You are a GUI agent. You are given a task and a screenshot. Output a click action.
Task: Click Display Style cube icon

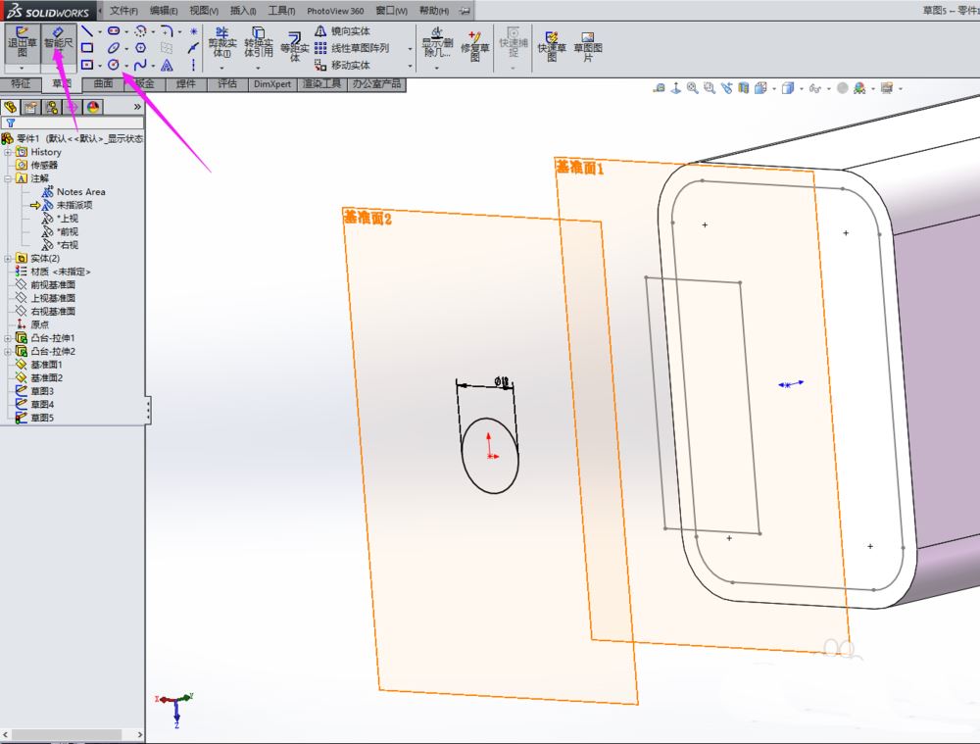pyautogui.click(x=788, y=88)
